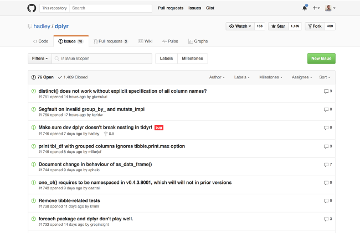Open the Filters dropdown
The width and height of the screenshot is (360, 233).
pyautogui.click(x=40, y=59)
